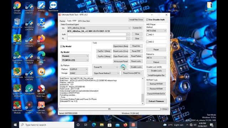Expand IMEI Repair Method META (Old) dropdown
The width and height of the screenshot is (228, 128).
pos(156,31)
